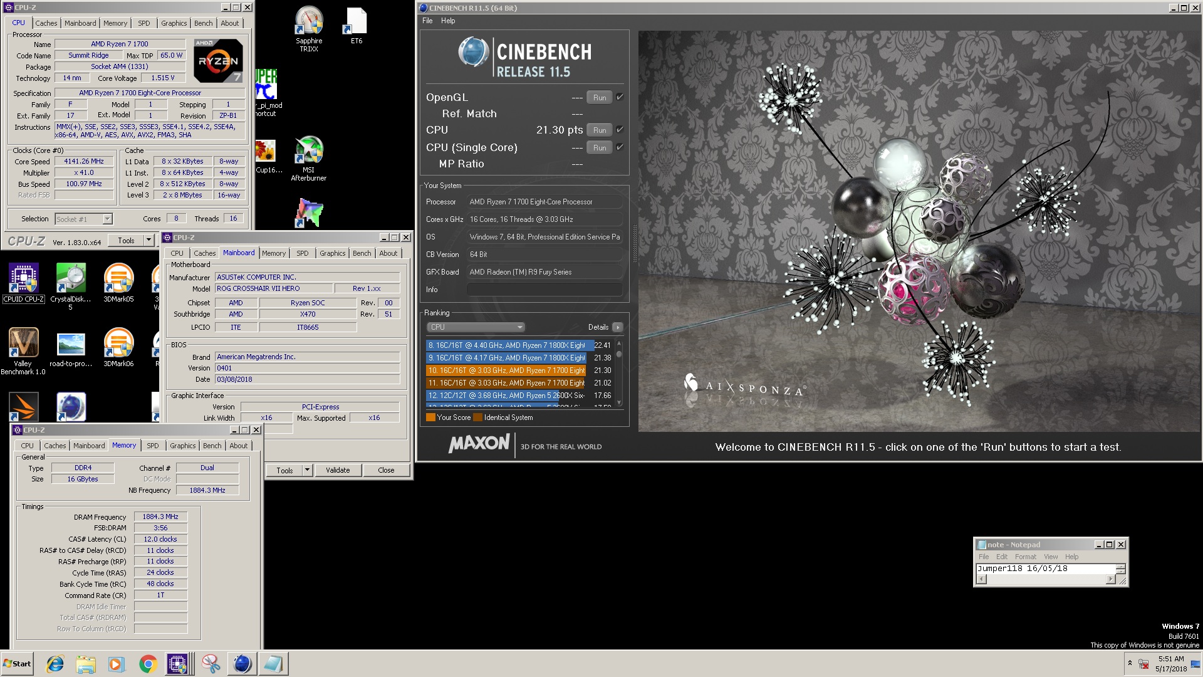Screen dimensions: 1203x677
Task: Expand the Tools dropdown arrow in Mainboard CPU-Z
Action: [307, 470]
